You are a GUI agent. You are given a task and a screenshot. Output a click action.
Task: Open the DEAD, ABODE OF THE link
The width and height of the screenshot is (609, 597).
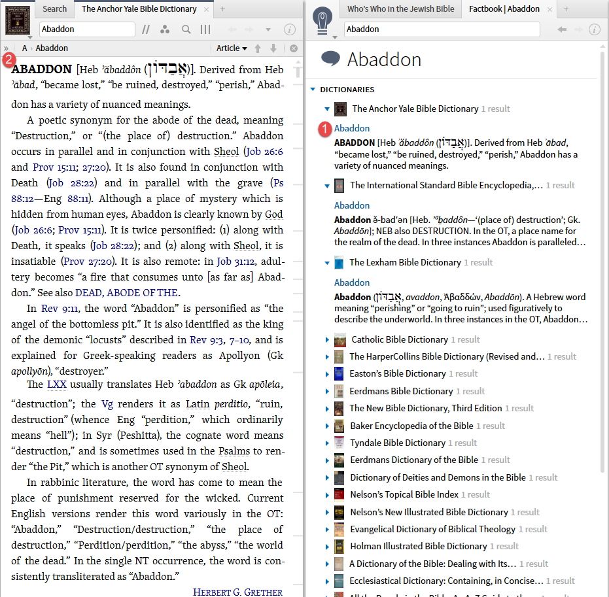point(127,293)
